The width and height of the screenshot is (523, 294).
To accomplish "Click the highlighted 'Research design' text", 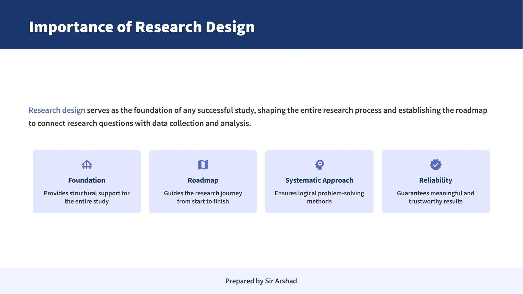I will tap(57, 110).
